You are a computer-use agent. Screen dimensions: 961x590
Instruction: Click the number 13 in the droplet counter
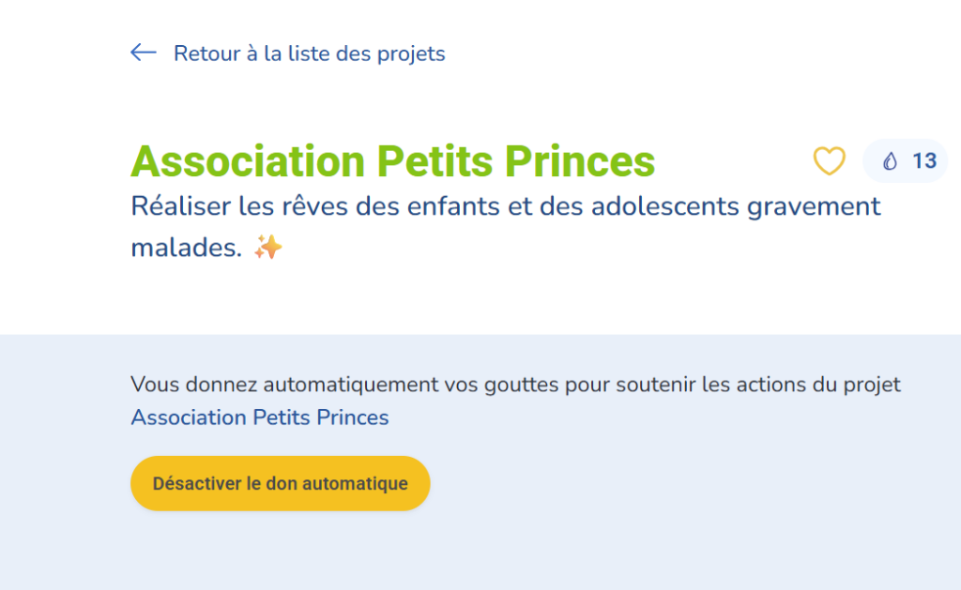[924, 161]
